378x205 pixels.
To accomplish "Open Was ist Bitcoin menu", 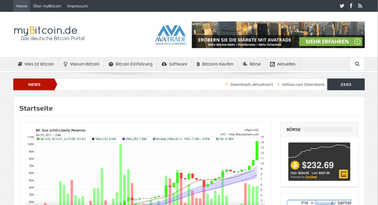I will click(x=36, y=64).
